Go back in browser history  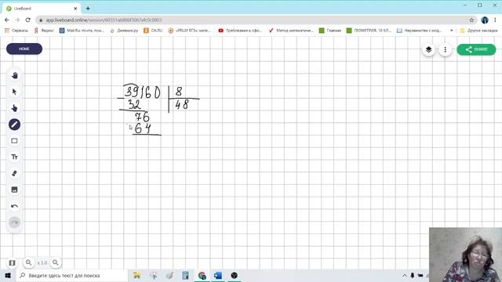click(x=7, y=20)
